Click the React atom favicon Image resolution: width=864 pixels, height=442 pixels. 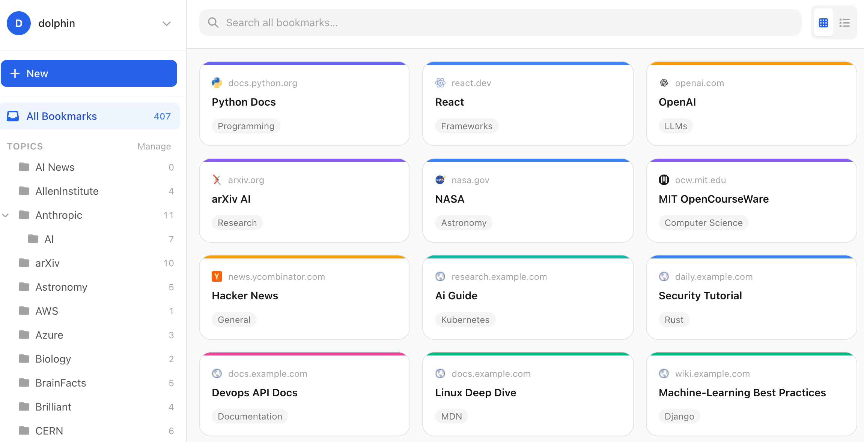440,83
